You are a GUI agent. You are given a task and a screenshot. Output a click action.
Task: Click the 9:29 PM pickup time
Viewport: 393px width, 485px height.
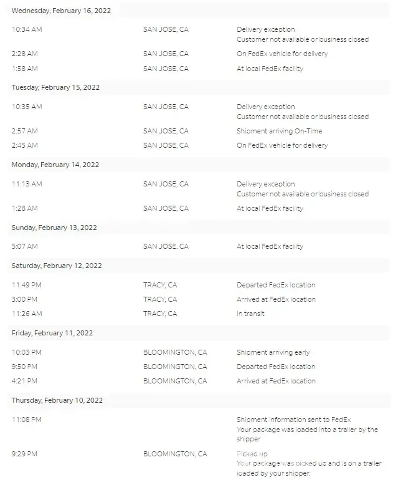tap(25, 454)
